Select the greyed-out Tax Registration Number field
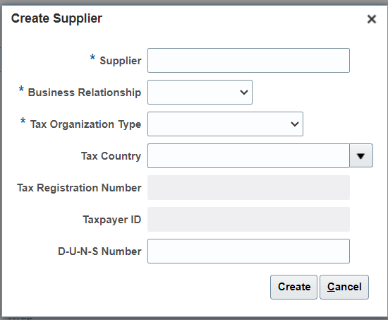Screen dimensions: 388x320 (x=248, y=188)
